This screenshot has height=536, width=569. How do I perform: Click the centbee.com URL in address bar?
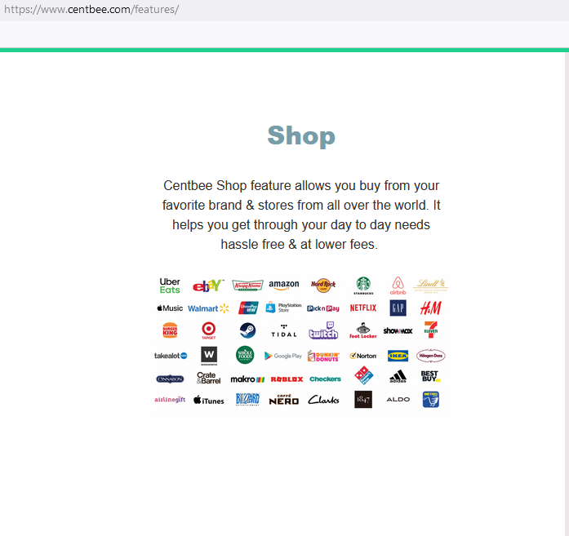coord(91,10)
